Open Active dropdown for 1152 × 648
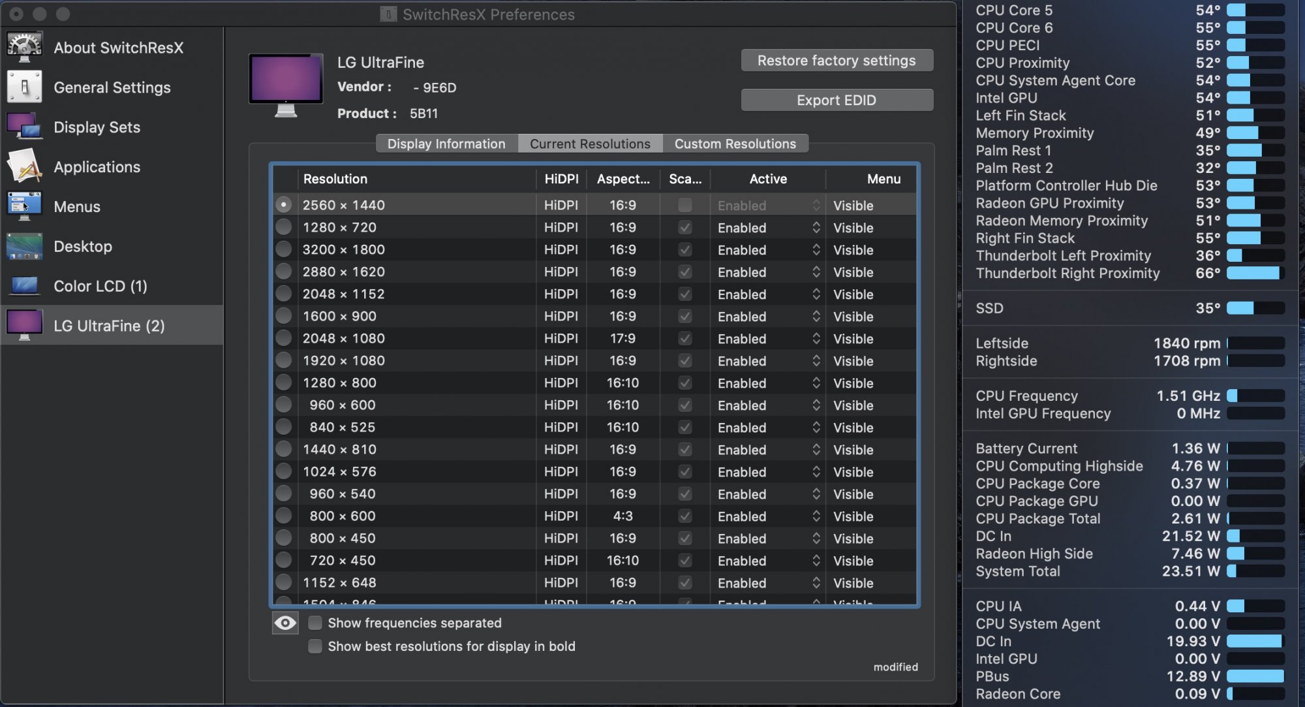1305x707 pixels. coord(768,582)
